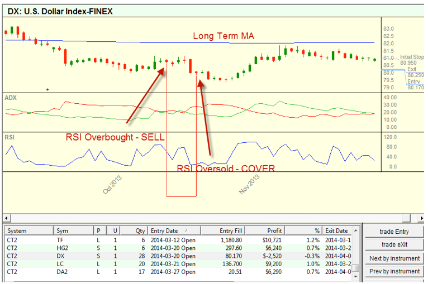Click the trade list vertical scrollbar thumb
The image size is (428, 284).
pyautogui.click(x=356, y=268)
